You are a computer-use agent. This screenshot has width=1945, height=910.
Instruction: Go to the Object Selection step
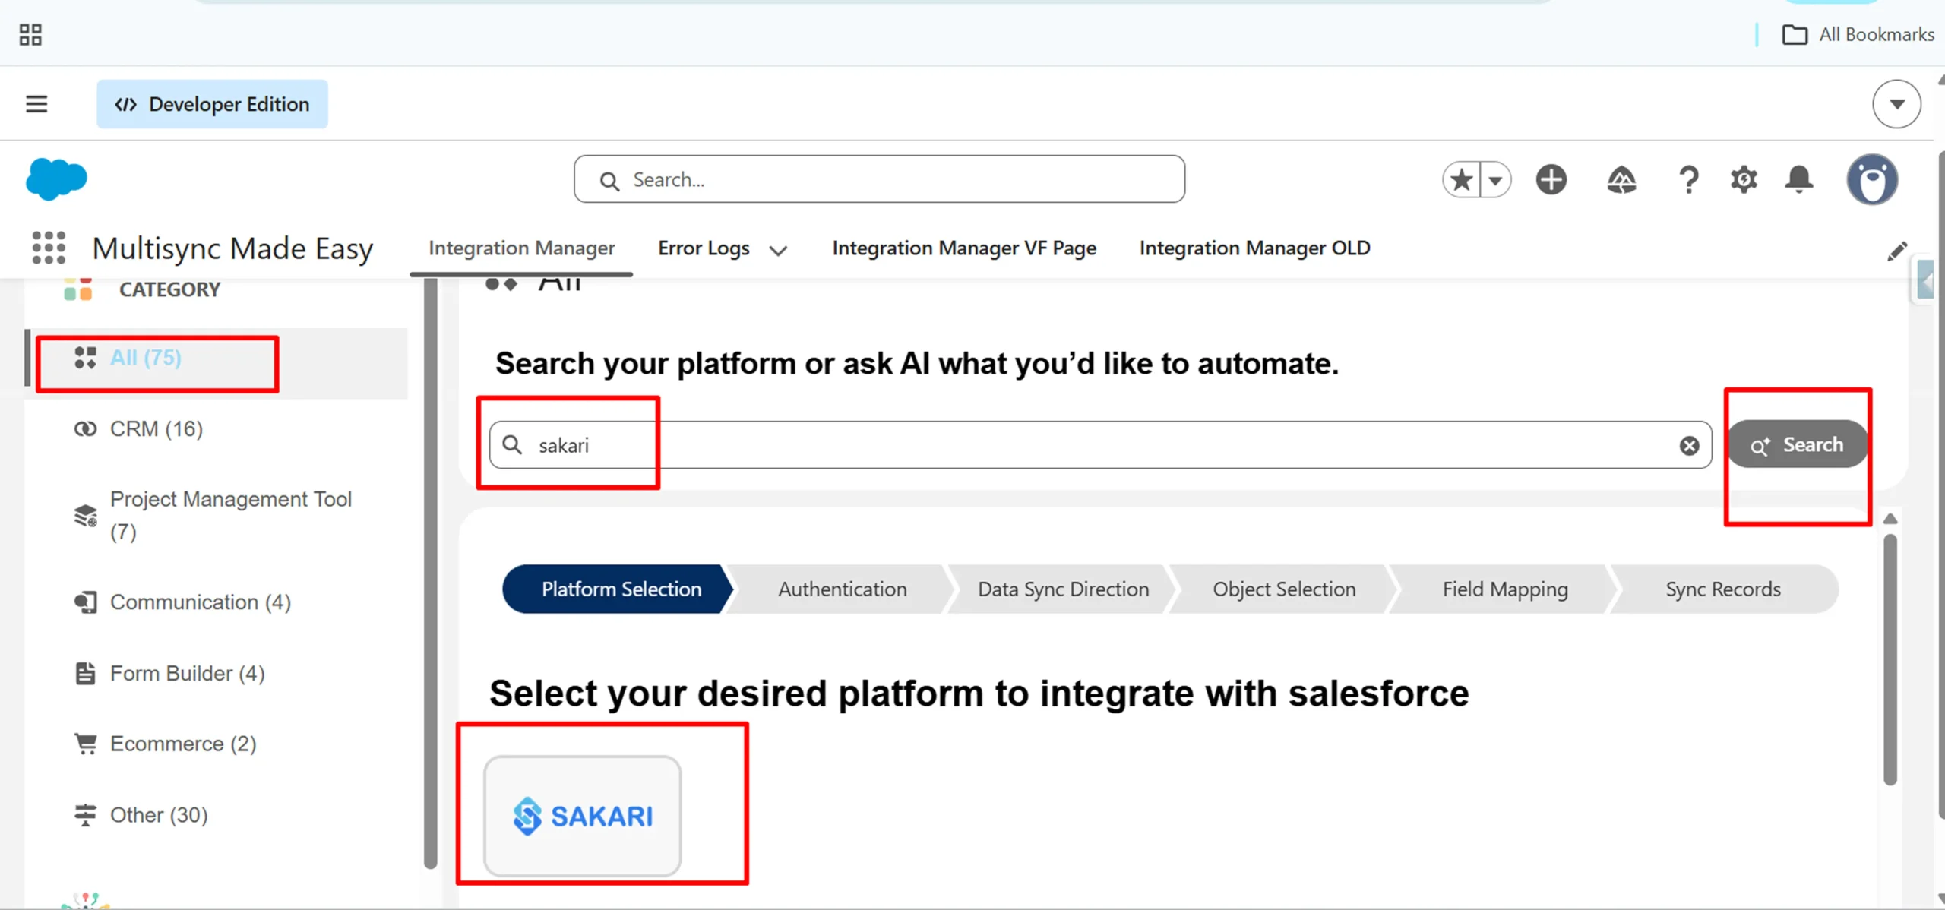click(x=1284, y=589)
